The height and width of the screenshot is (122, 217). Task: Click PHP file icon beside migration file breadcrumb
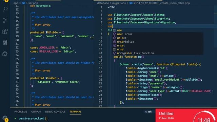click(x=131, y=3)
